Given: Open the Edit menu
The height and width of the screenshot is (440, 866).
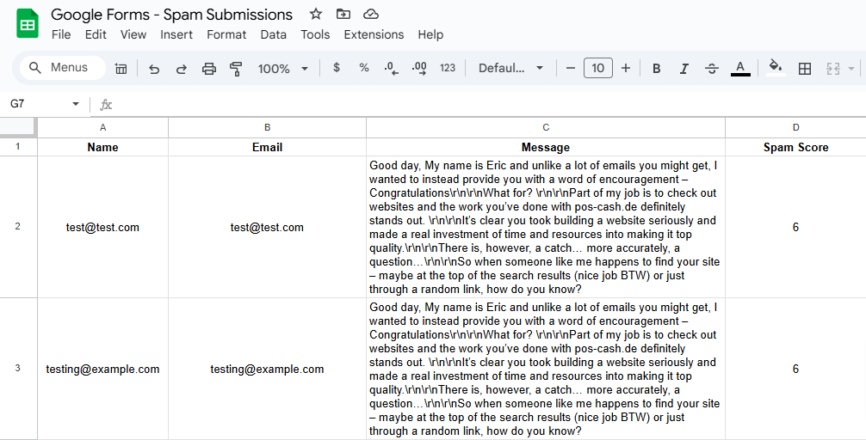Looking at the screenshot, I should [96, 34].
